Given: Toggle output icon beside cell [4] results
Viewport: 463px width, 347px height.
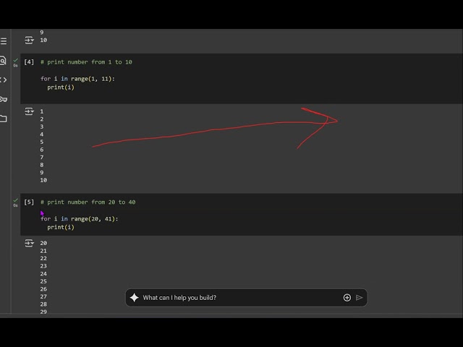Looking at the screenshot, I should (29, 111).
